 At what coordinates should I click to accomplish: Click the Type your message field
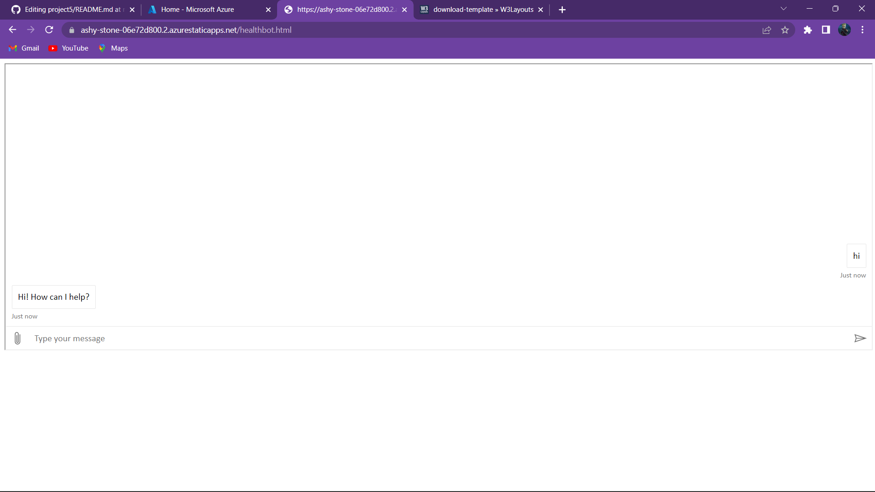[x=437, y=338]
